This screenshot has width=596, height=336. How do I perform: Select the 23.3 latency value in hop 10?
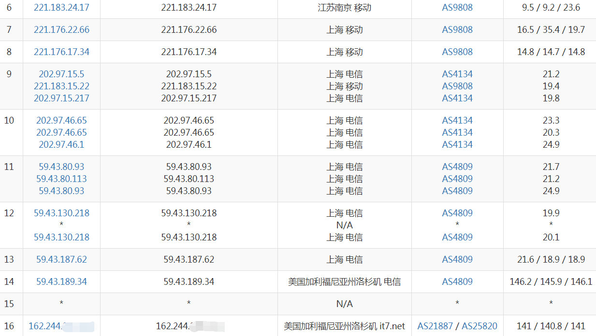pos(551,120)
